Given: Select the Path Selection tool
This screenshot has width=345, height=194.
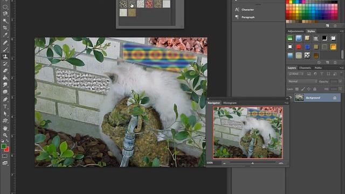Looking at the screenshot, I should click(5, 114).
